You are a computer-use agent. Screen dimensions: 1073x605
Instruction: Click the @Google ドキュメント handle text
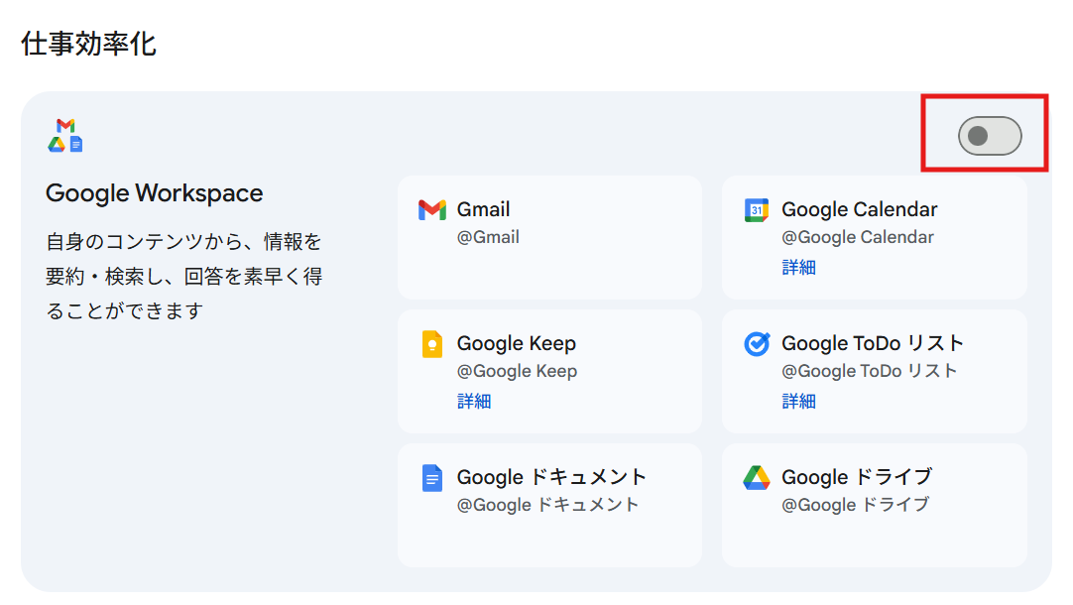click(x=547, y=505)
